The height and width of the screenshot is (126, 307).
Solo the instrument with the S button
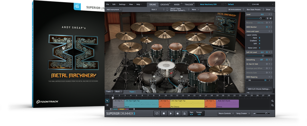tap(268, 18)
